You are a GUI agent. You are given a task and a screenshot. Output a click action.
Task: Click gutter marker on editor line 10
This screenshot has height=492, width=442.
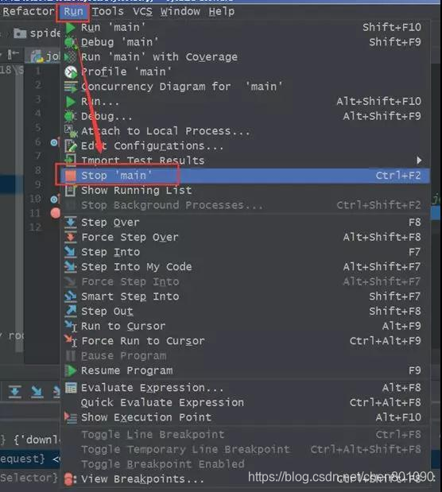[54, 199]
